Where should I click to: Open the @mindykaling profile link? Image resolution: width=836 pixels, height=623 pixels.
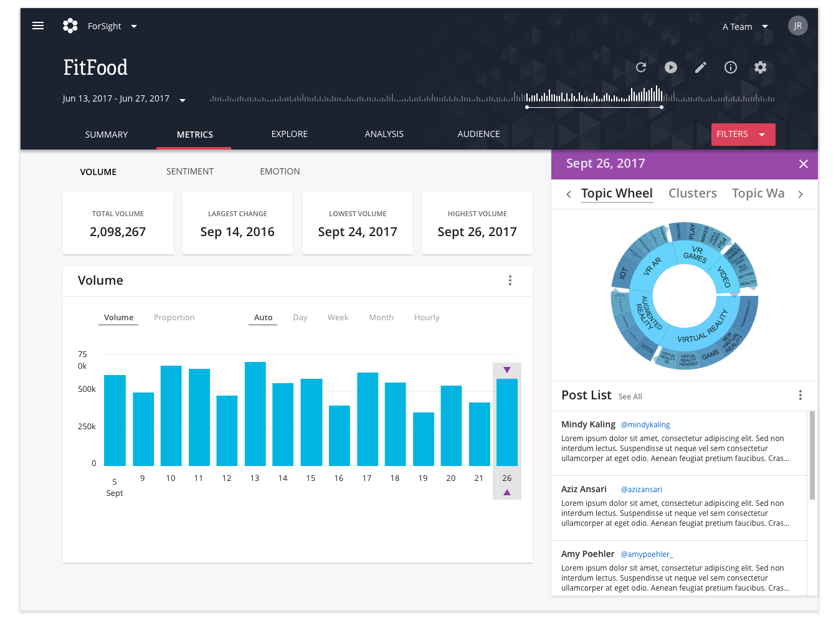pyautogui.click(x=645, y=425)
